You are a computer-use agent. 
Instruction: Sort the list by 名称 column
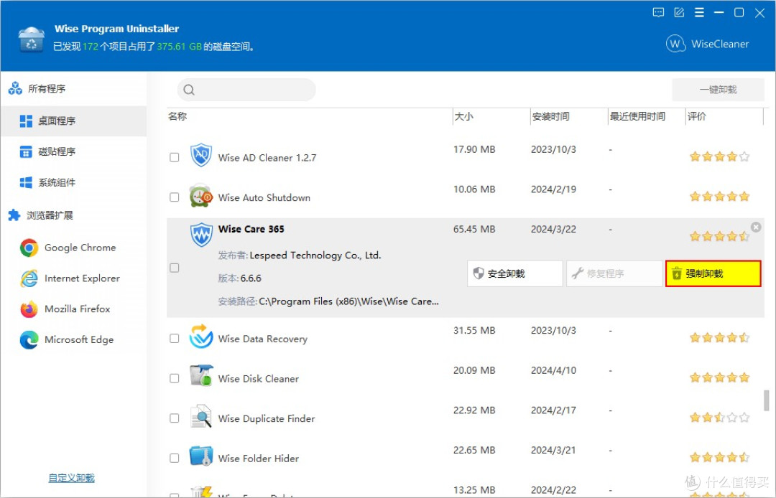177,116
